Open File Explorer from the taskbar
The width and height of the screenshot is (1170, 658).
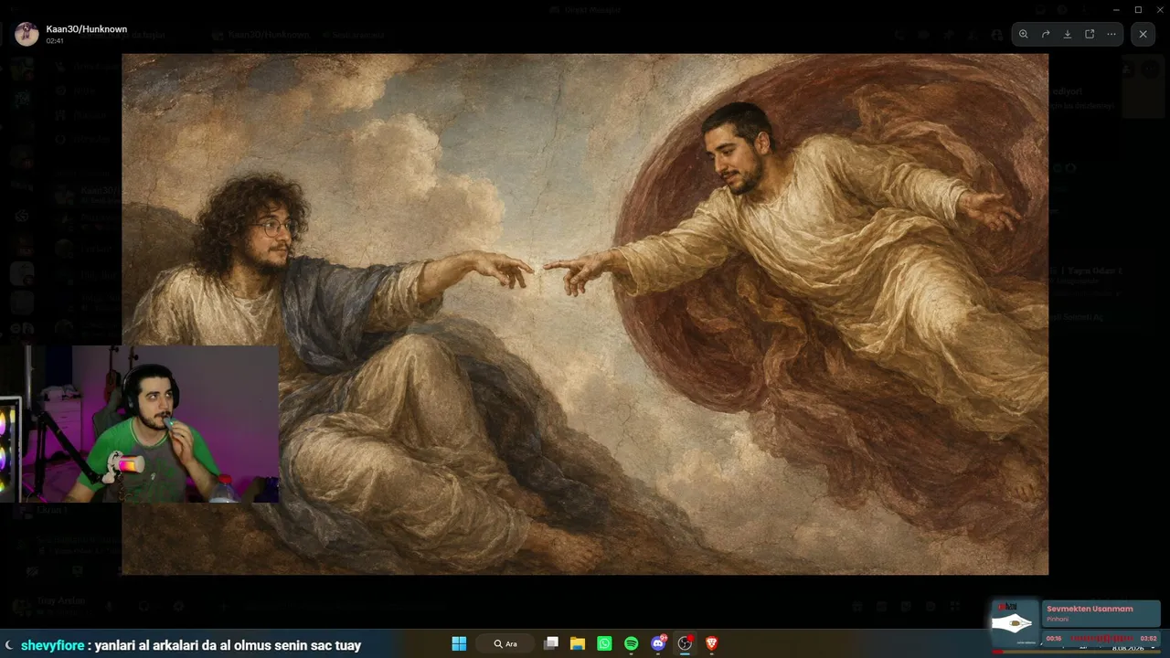coord(578,643)
